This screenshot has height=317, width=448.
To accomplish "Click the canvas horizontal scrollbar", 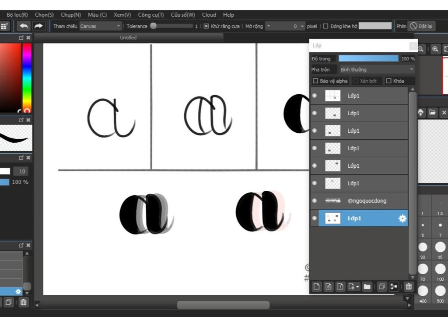I will [223, 305].
